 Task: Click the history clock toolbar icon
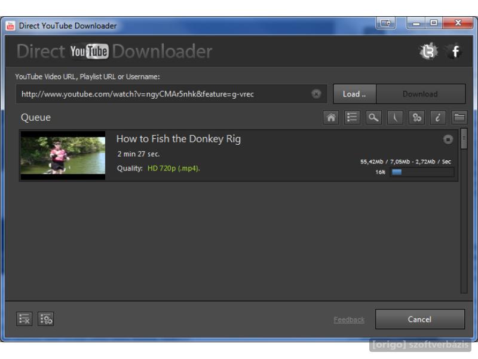pos(395,117)
